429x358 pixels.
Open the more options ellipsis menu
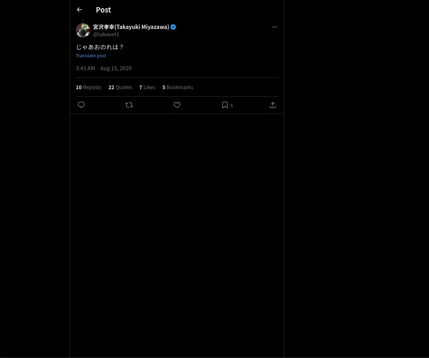point(275,27)
